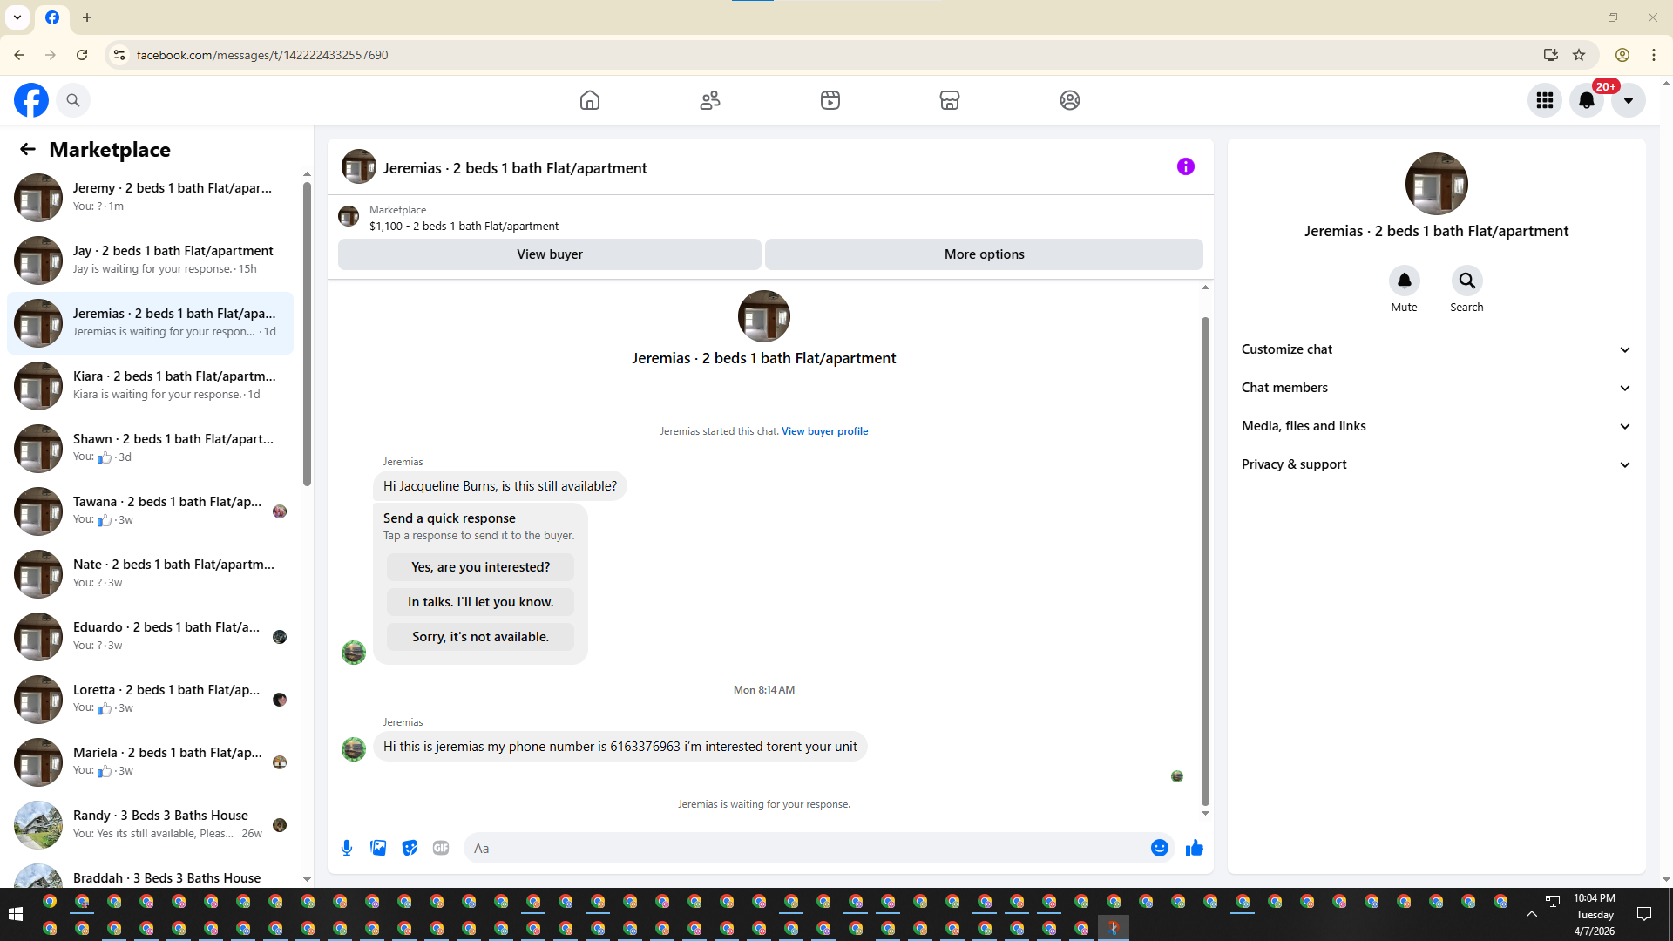The width and height of the screenshot is (1673, 941).
Task: Open Nate's conversation in the list
Action: 150,574
